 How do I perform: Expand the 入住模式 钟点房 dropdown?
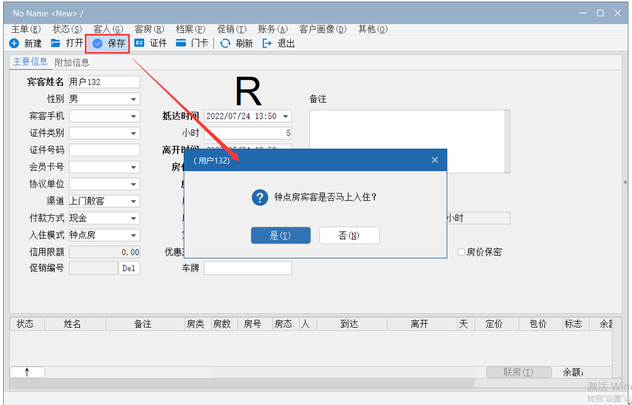pyautogui.click(x=134, y=235)
